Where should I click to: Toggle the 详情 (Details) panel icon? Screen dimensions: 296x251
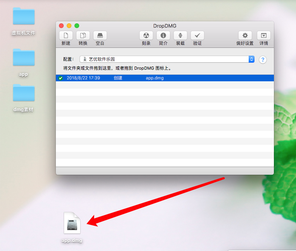[264, 35]
